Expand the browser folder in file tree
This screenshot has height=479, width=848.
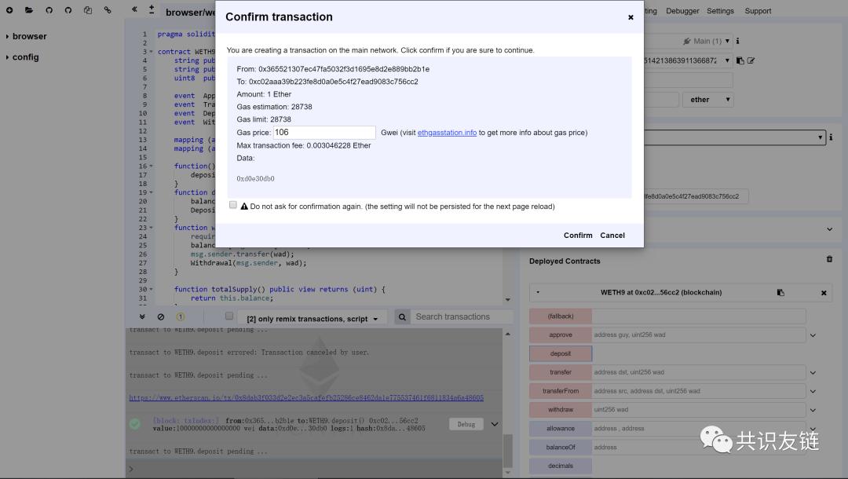click(x=8, y=36)
